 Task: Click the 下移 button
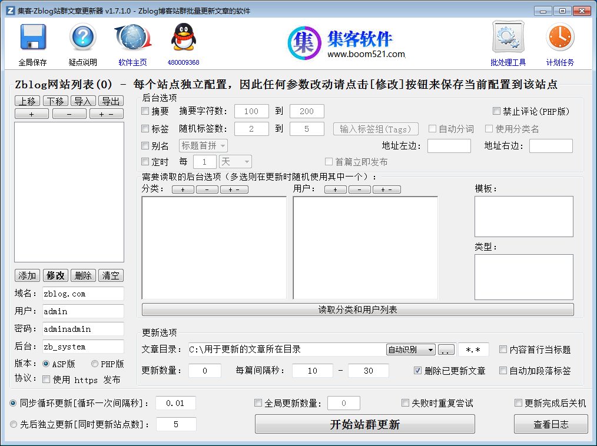point(55,101)
